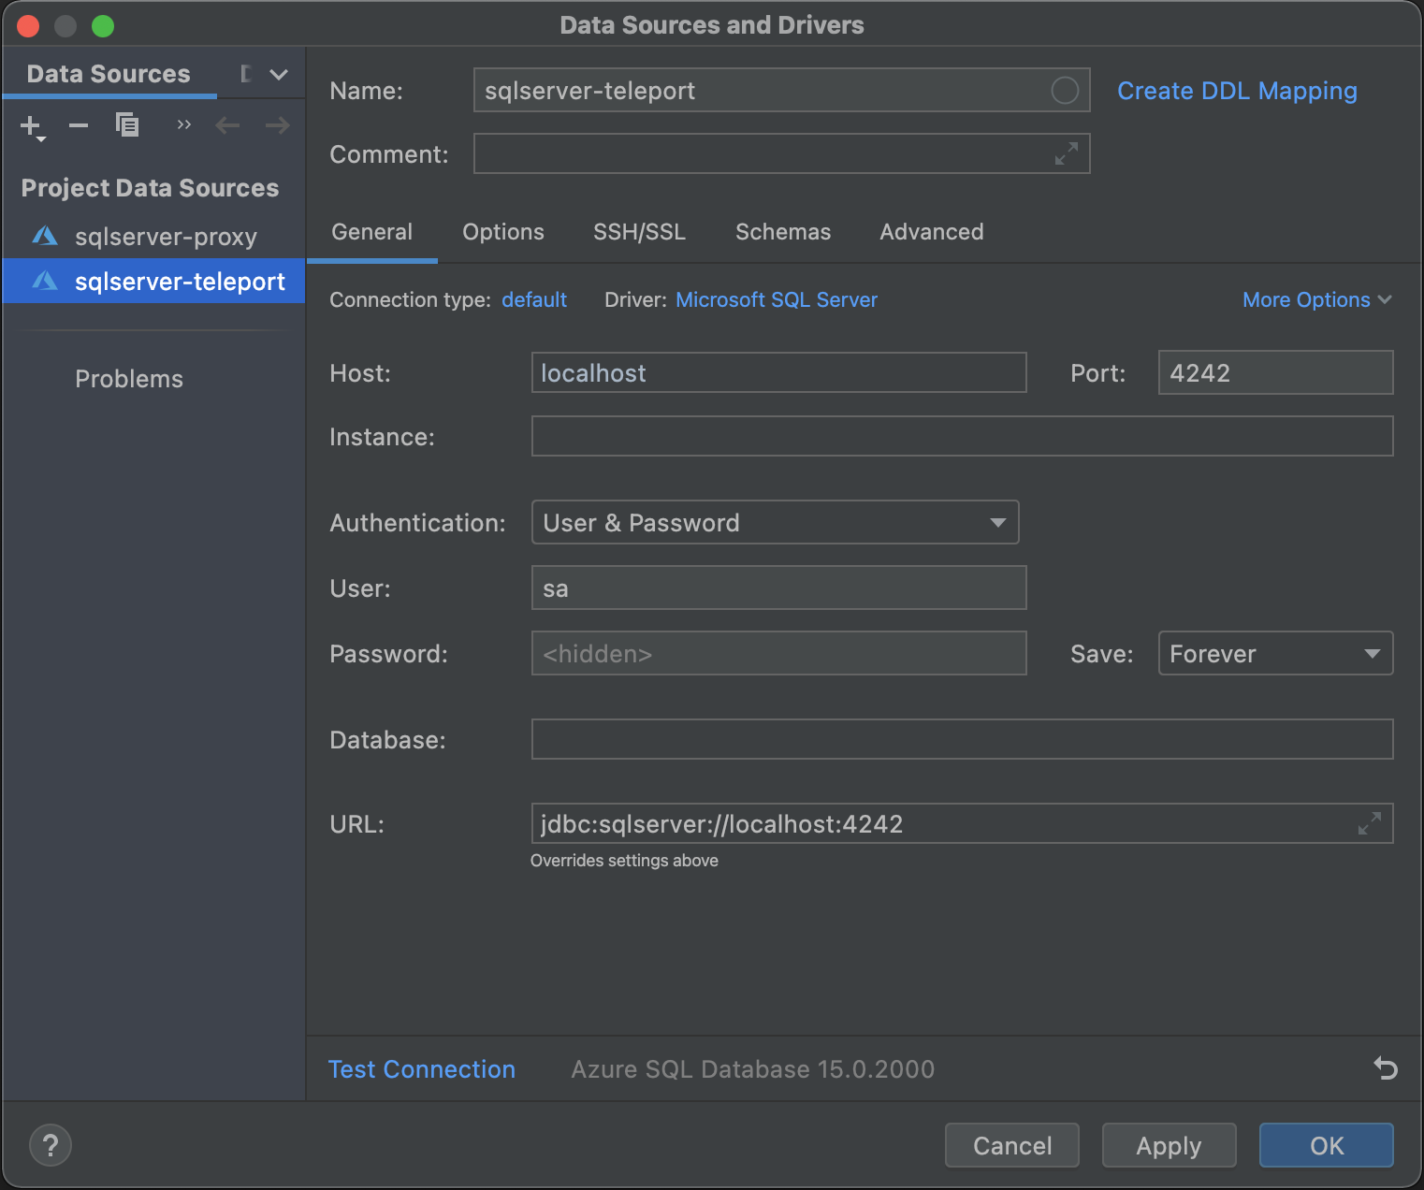
Task: Duplicate the sqlserver-teleport data source
Action: (127, 124)
